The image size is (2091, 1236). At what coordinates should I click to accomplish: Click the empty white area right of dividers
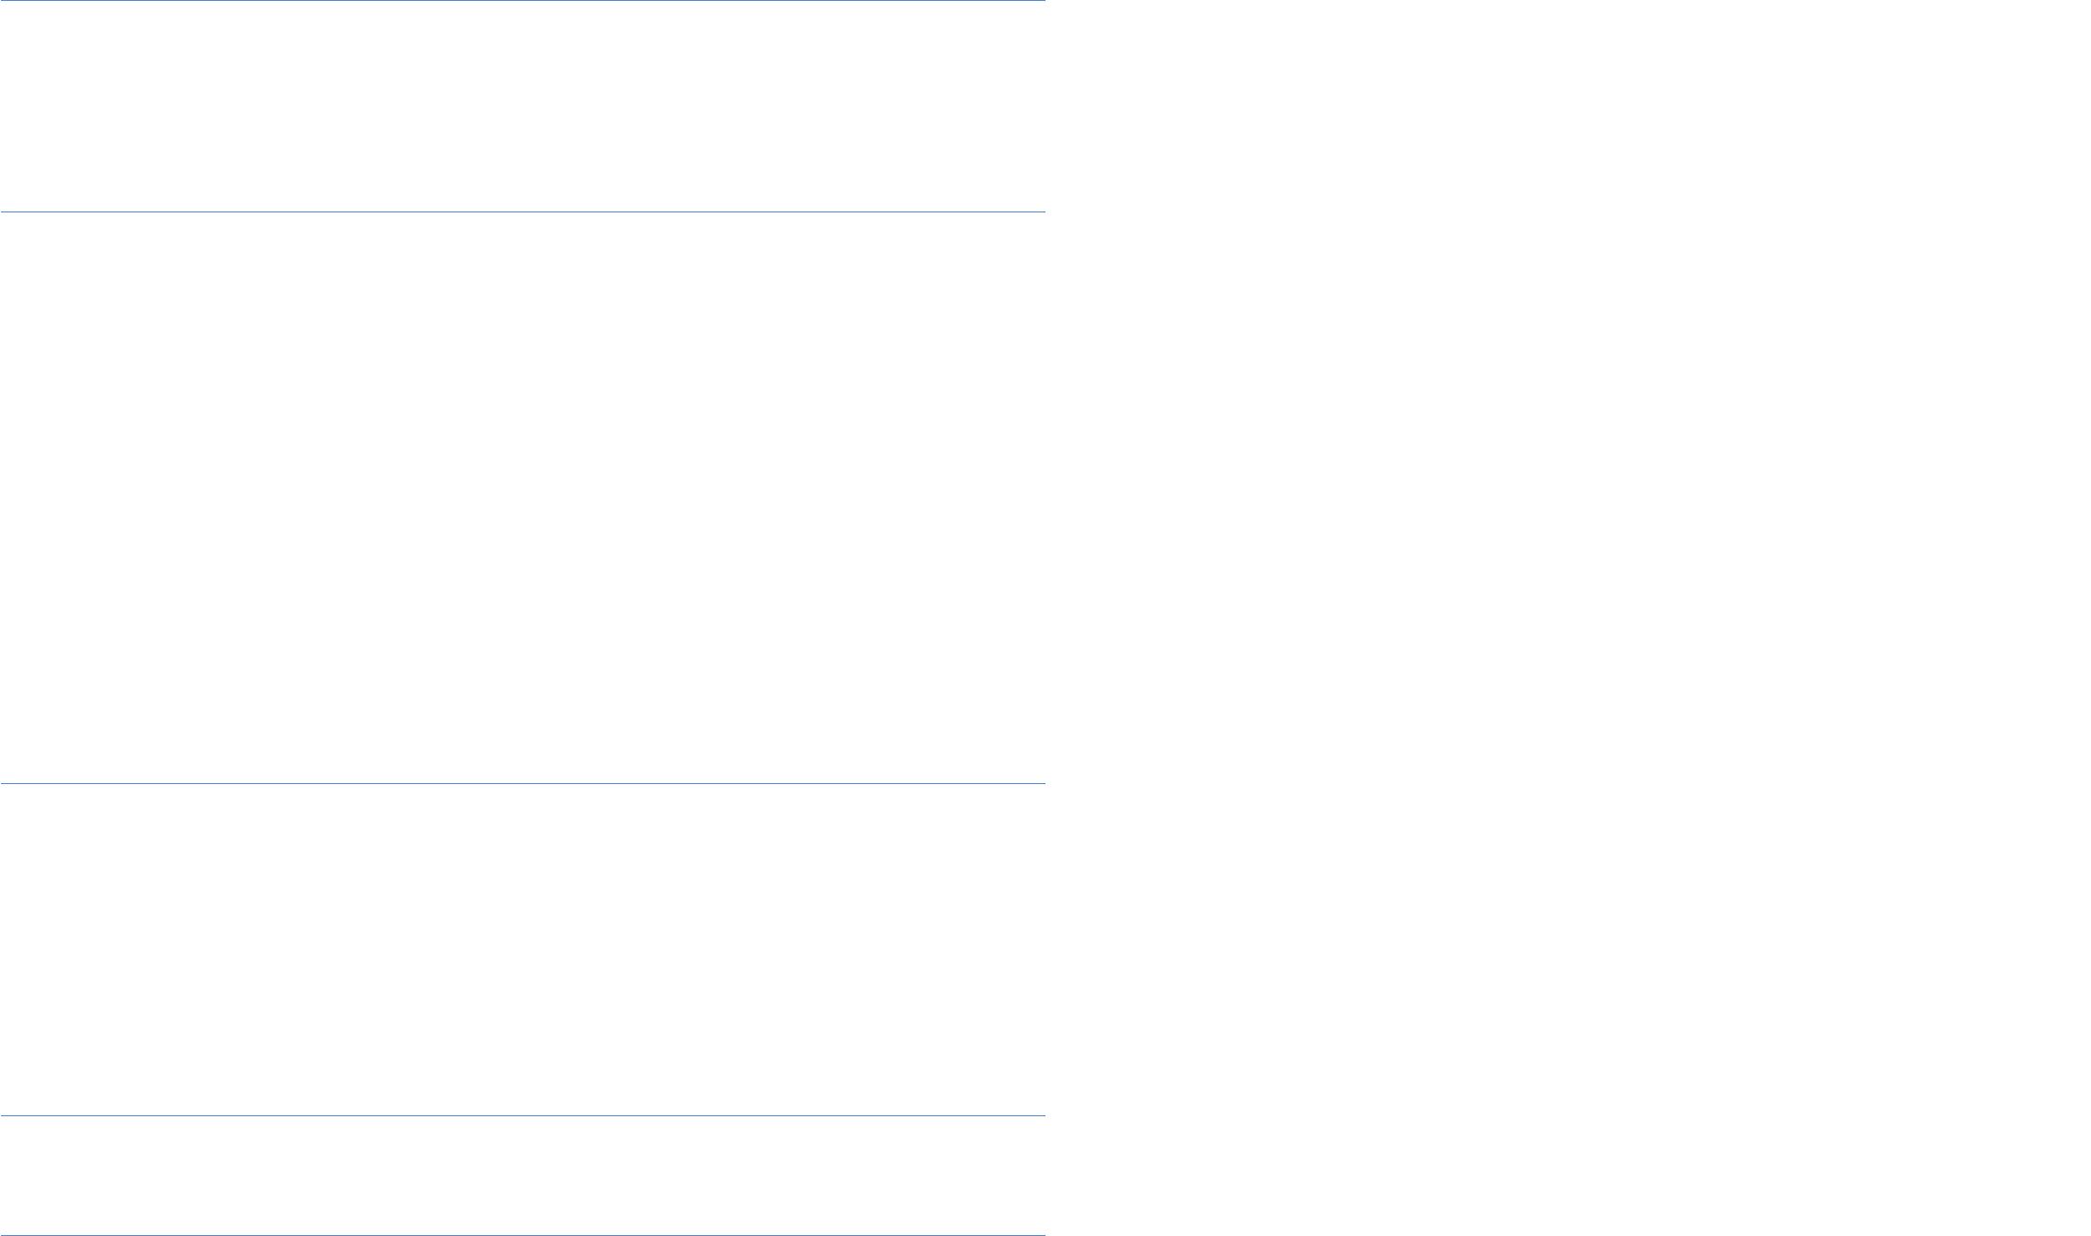point(1568,618)
